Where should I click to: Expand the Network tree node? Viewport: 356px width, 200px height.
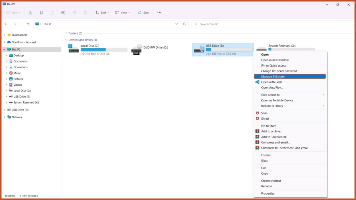click(x=4, y=117)
